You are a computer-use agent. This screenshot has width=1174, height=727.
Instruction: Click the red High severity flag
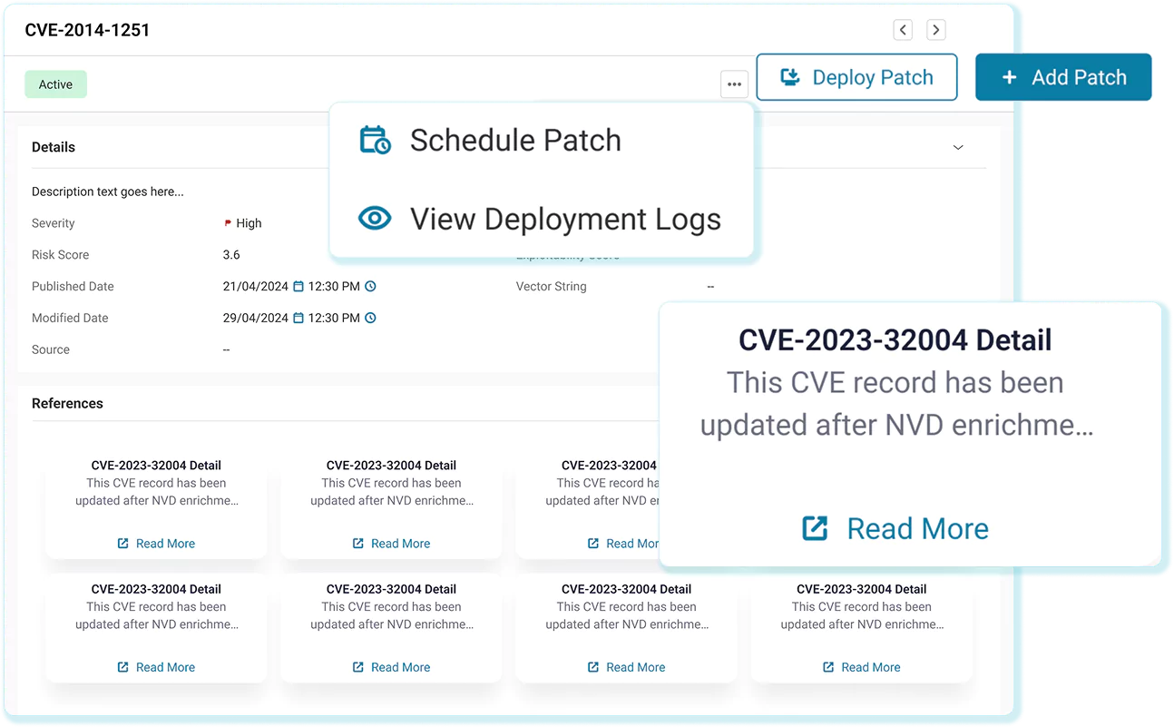coord(228,223)
